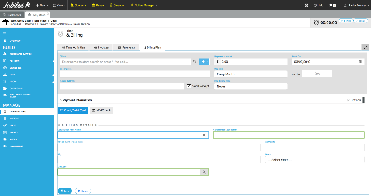Click the client search magnifier icon

click(194, 62)
